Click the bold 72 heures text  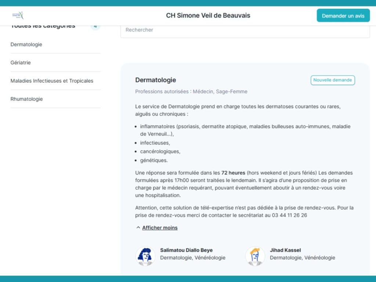pos(233,173)
